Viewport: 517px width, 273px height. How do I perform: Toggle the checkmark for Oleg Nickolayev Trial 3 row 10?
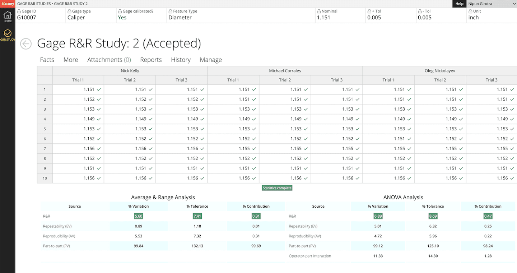click(512, 177)
